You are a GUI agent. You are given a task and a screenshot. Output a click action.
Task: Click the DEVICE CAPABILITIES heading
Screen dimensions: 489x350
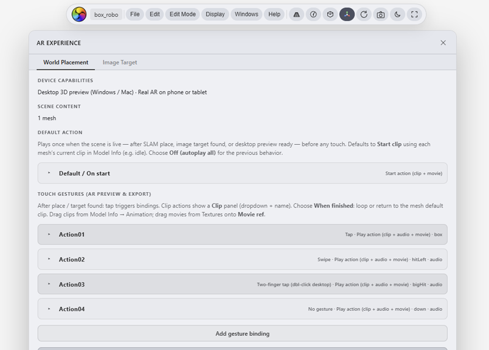pyautogui.click(x=66, y=80)
